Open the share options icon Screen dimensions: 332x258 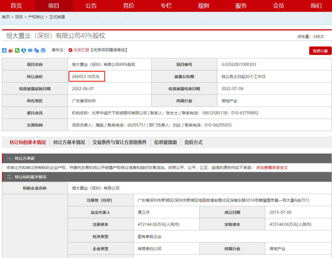click(x=4, y=50)
